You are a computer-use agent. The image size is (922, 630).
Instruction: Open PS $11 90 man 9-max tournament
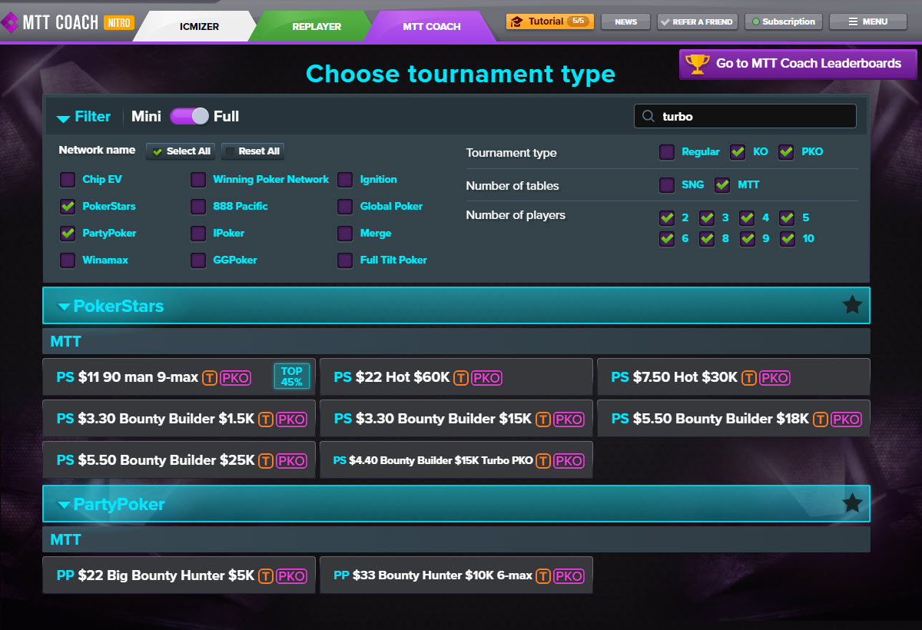[178, 377]
